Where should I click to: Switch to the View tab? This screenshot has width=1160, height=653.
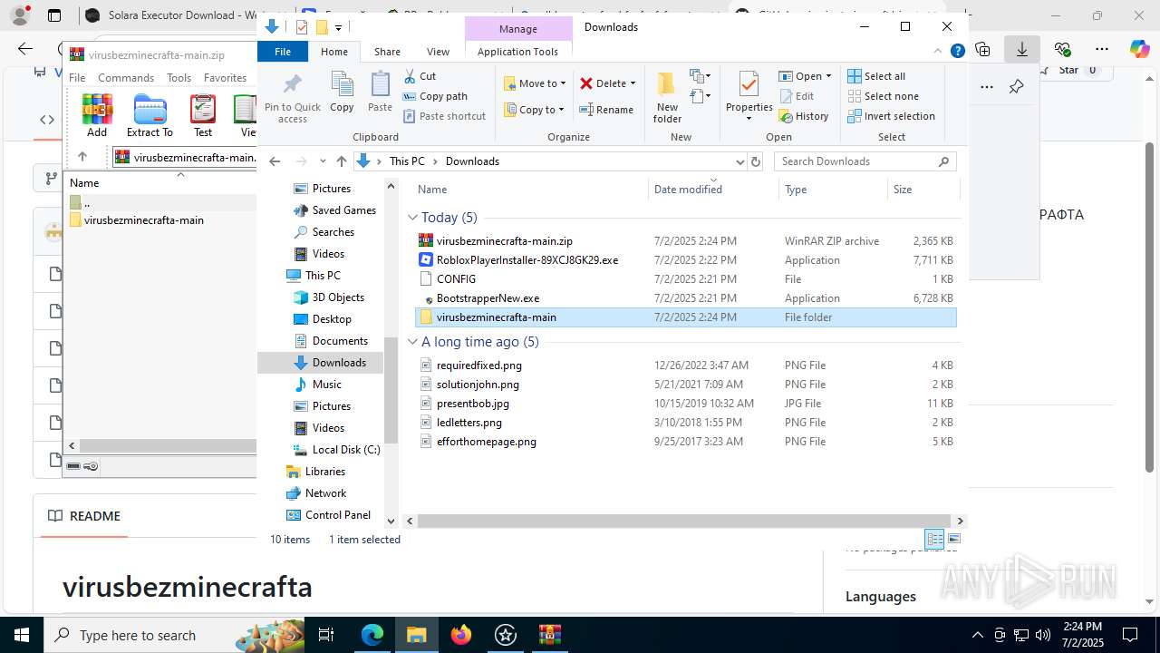point(438,52)
